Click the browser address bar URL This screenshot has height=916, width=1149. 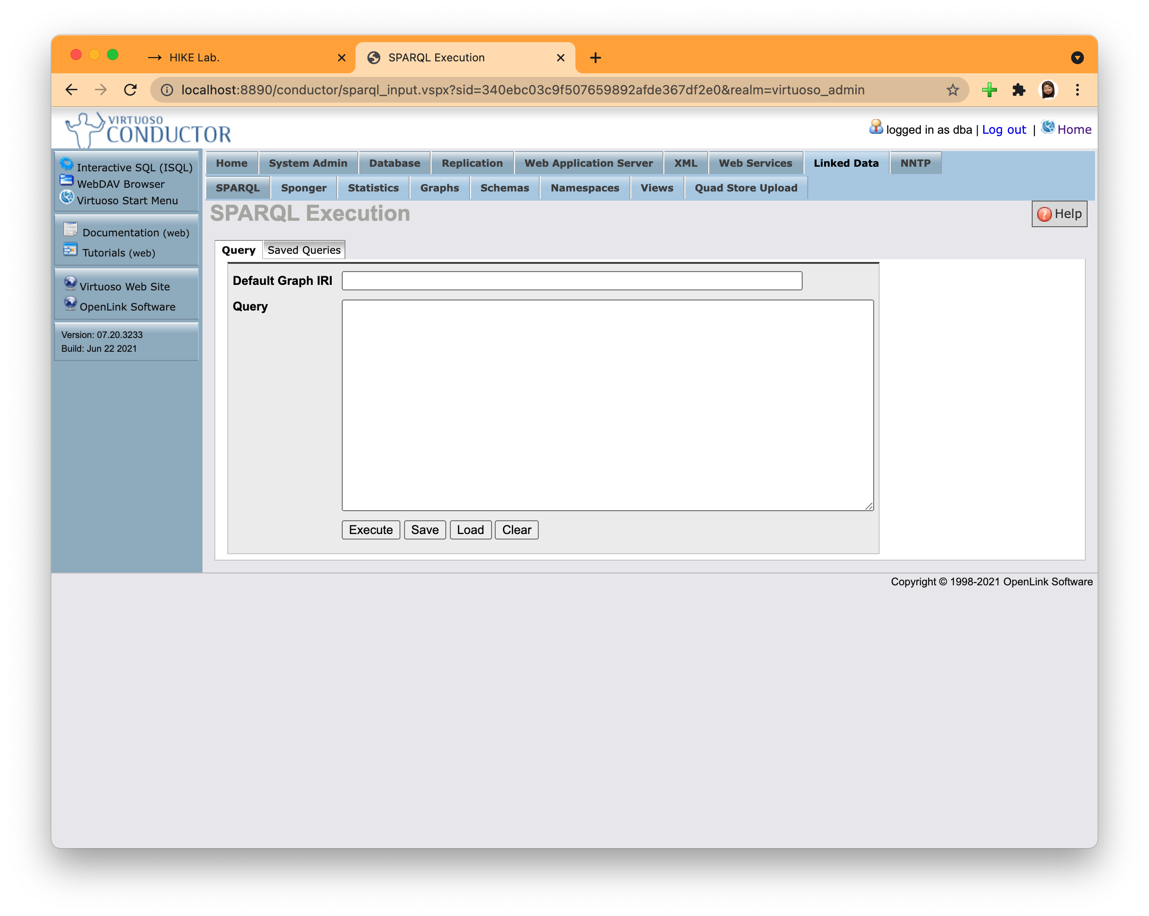522,90
